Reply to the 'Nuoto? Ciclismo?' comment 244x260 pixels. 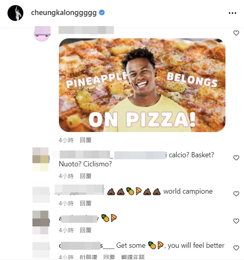pyautogui.click(x=85, y=176)
